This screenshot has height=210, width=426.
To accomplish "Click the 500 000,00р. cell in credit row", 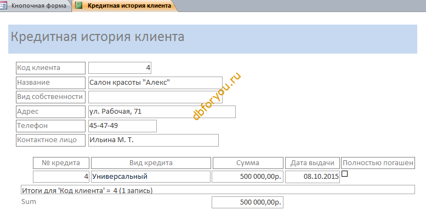I will click(x=248, y=177).
